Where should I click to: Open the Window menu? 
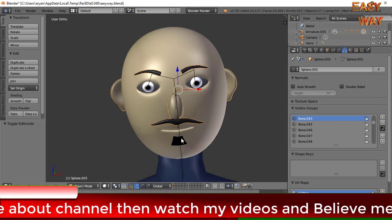click(x=47, y=11)
